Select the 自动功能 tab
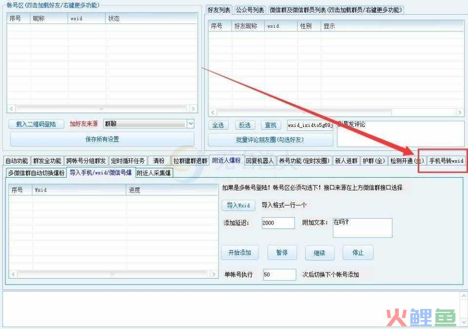Viewport: 468px width, 329px height. (x=17, y=161)
